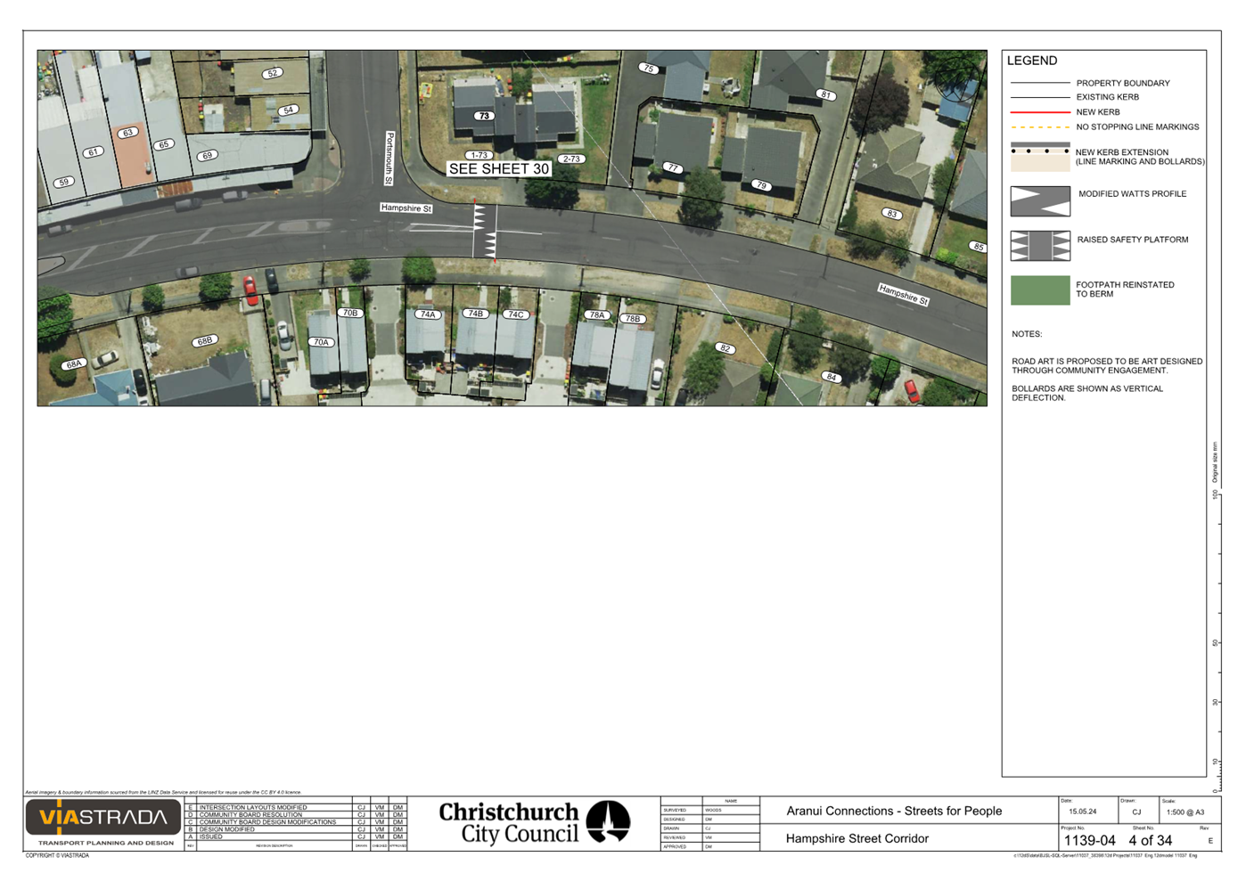1246x881 pixels.
Task: Click property number 84 label
Action: pyautogui.click(x=831, y=377)
